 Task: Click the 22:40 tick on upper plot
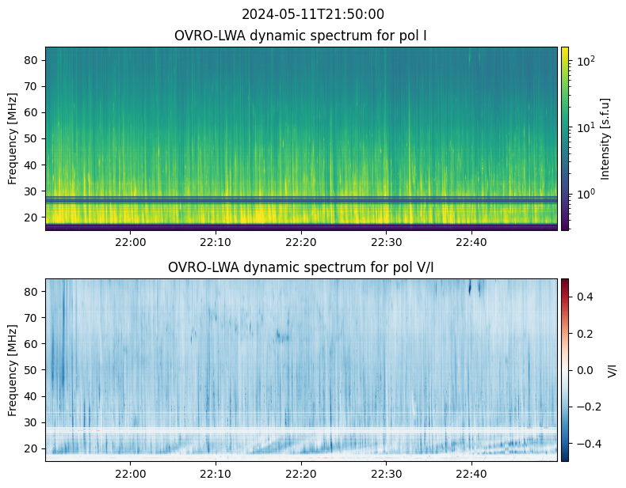[x=471, y=242]
